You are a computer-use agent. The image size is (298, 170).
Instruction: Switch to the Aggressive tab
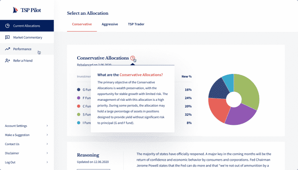(x=110, y=24)
